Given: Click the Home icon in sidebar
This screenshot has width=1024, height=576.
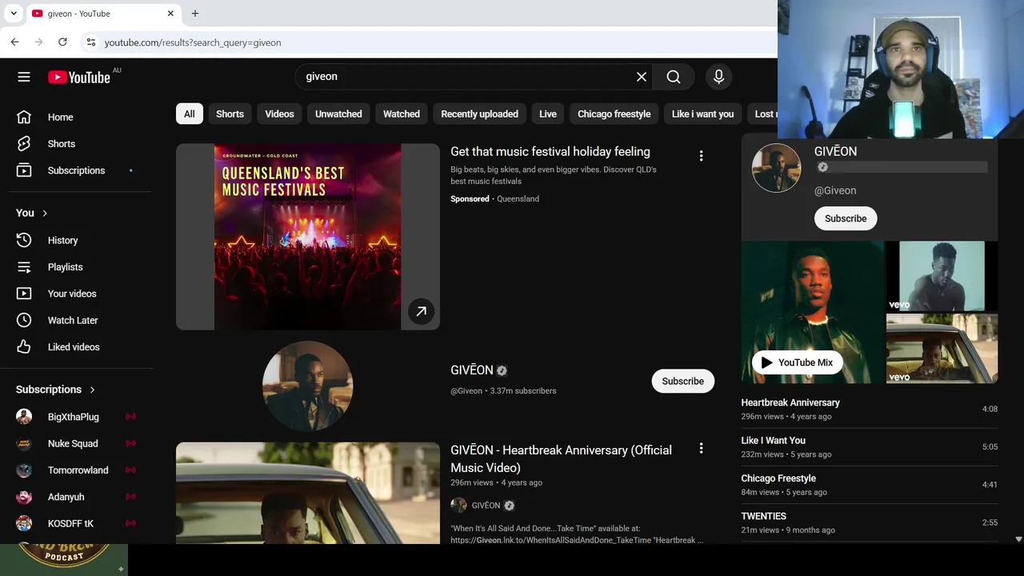Looking at the screenshot, I should tap(24, 117).
